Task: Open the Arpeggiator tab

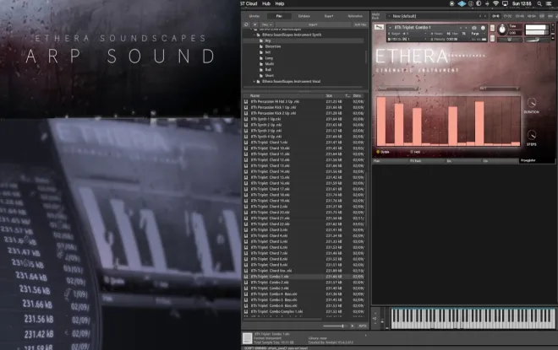Action: 537,161
